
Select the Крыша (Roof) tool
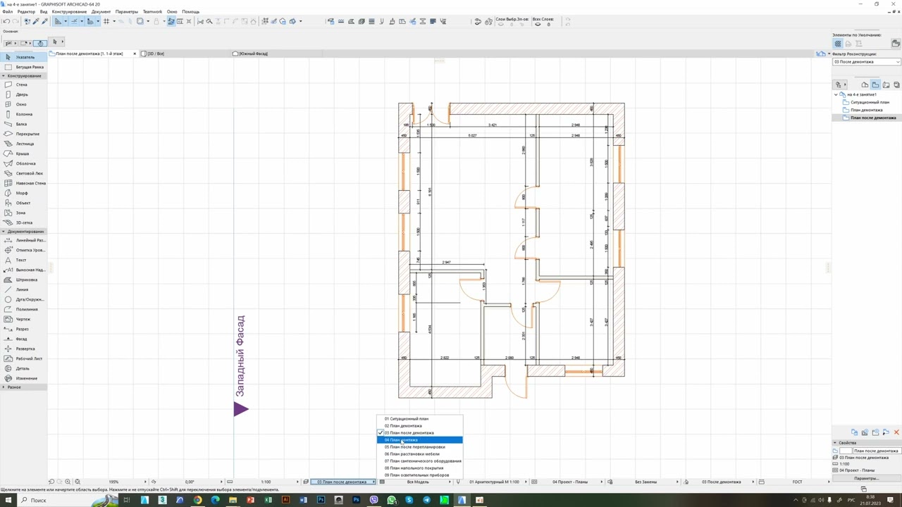click(x=23, y=154)
